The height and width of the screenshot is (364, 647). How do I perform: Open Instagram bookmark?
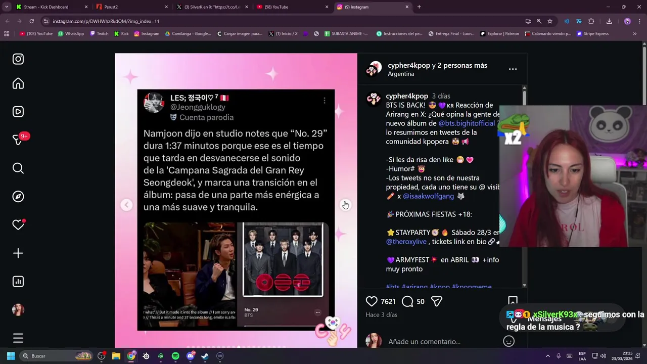147,34
